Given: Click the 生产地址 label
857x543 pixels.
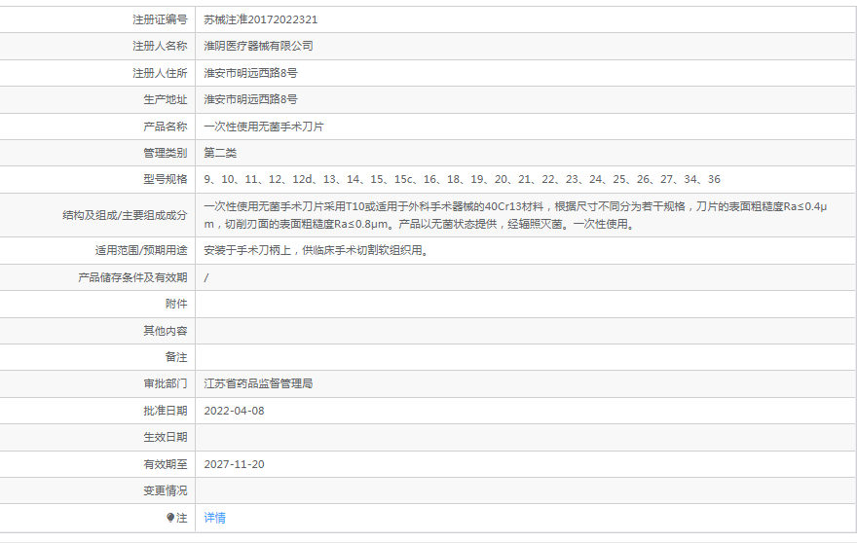Looking at the screenshot, I should (165, 99).
